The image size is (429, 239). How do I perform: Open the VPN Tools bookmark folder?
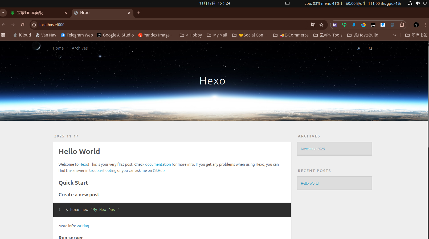point(328,35)
